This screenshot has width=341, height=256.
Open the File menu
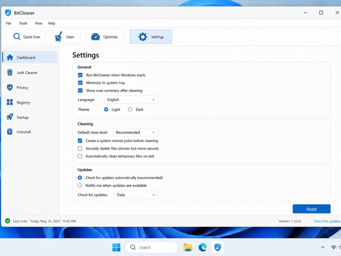[x=9, y=23]
